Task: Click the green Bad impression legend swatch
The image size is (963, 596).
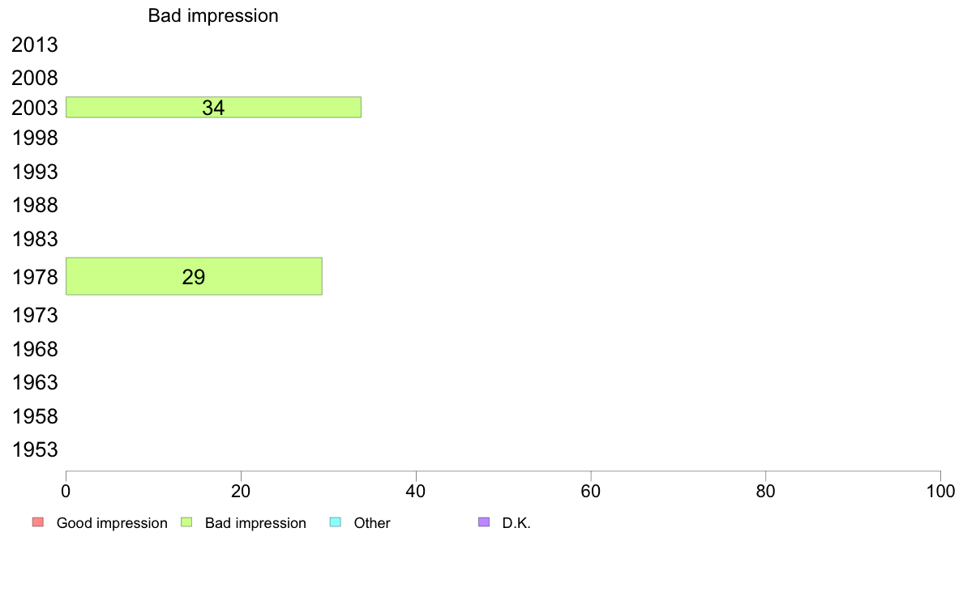Action: pos(186,522)
